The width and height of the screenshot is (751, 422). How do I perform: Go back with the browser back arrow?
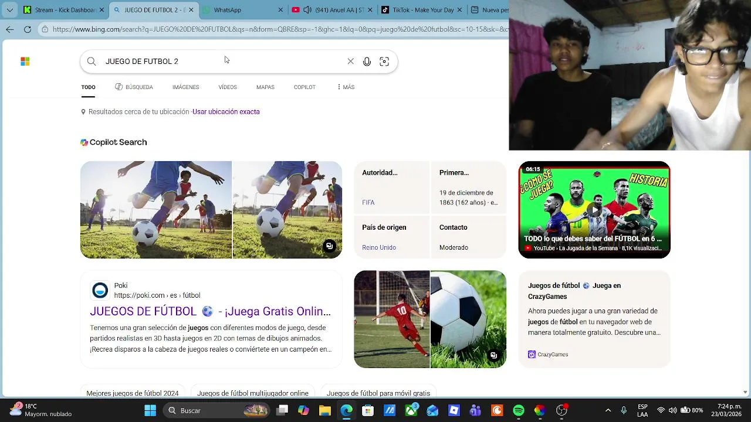(x=10, y=29)
